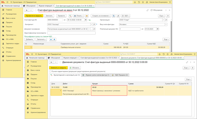Image resolution: width=197 pixels, height=119 pixels.
Task: Click Записать button in invoice
Action: (49, 16)
